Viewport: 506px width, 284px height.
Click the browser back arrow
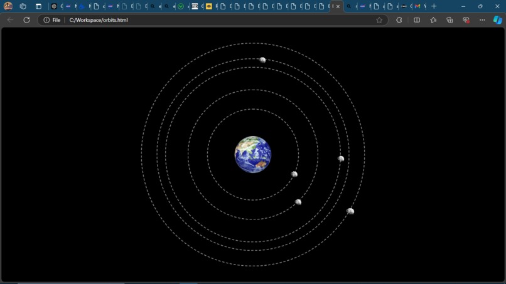click(10, 20)
